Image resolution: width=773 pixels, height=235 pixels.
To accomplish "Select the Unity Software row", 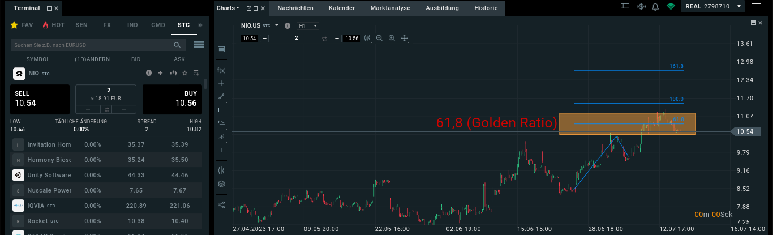I will (106, 175).
